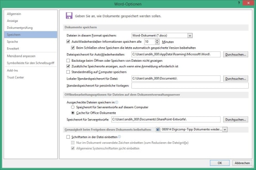Screen dimensions: 256x170
Task: Open the Trust Center category
Action: 31,77
